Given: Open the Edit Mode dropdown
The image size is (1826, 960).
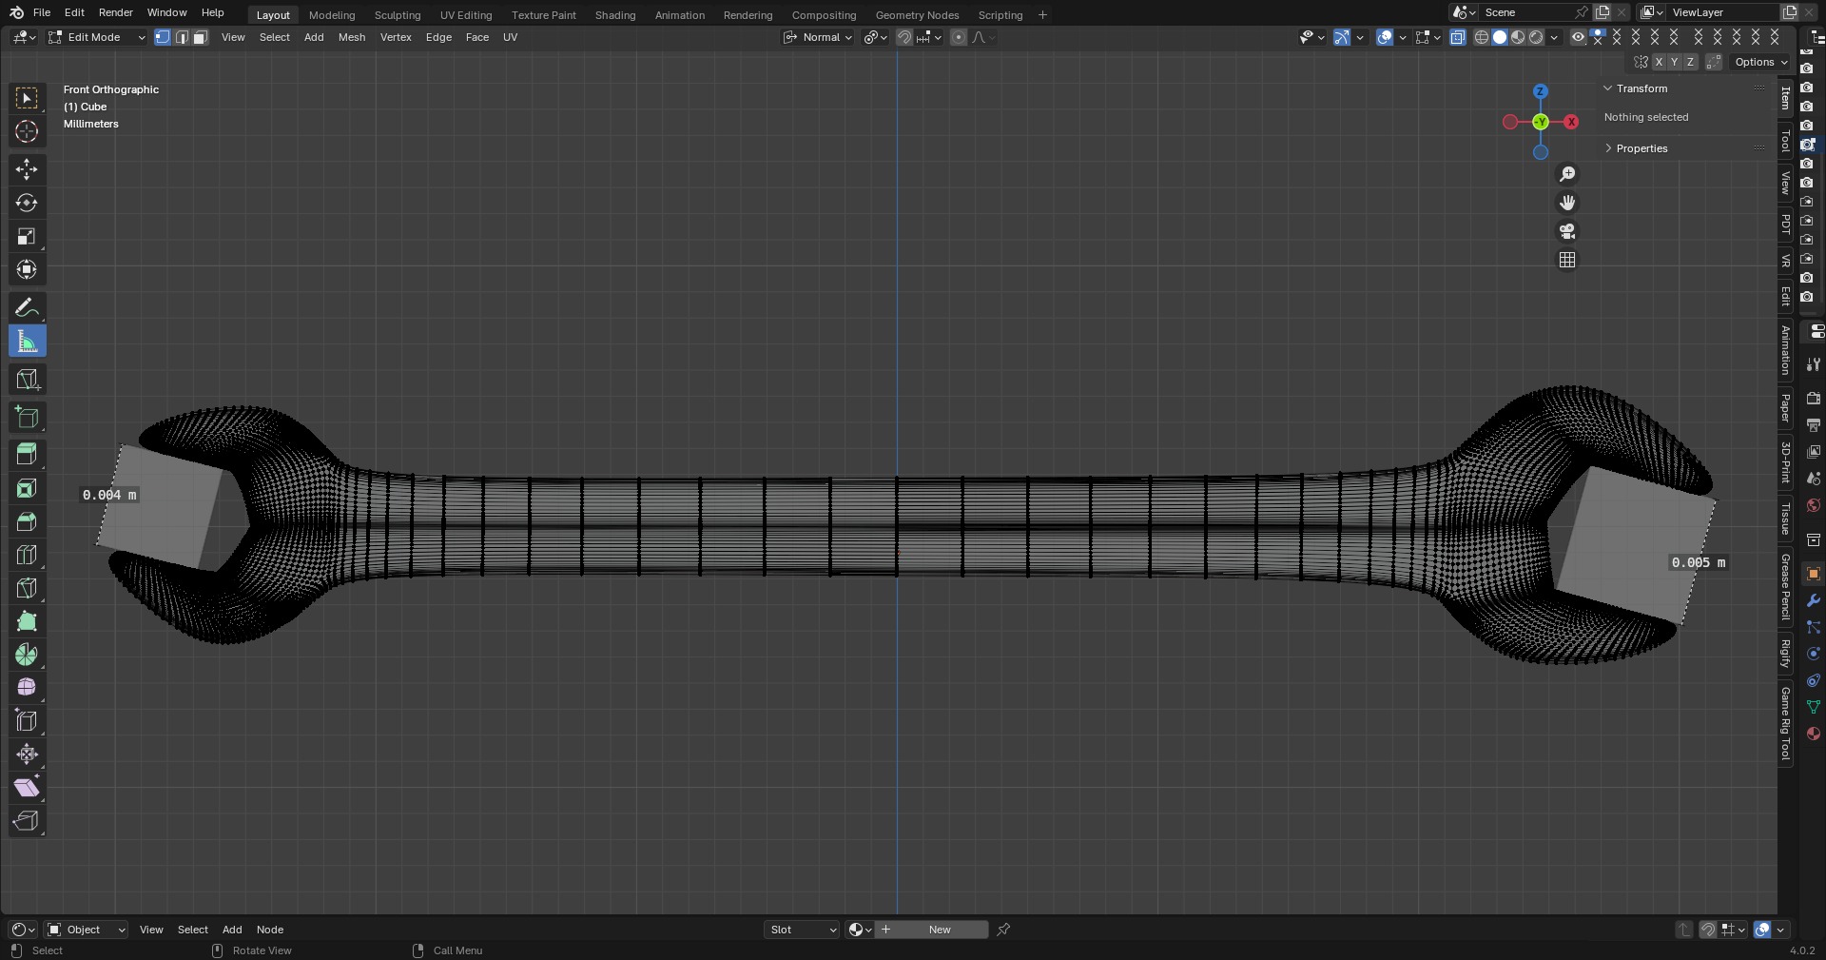Looking at the screenshot, I should pyautogui.click(x=96, y=37).
